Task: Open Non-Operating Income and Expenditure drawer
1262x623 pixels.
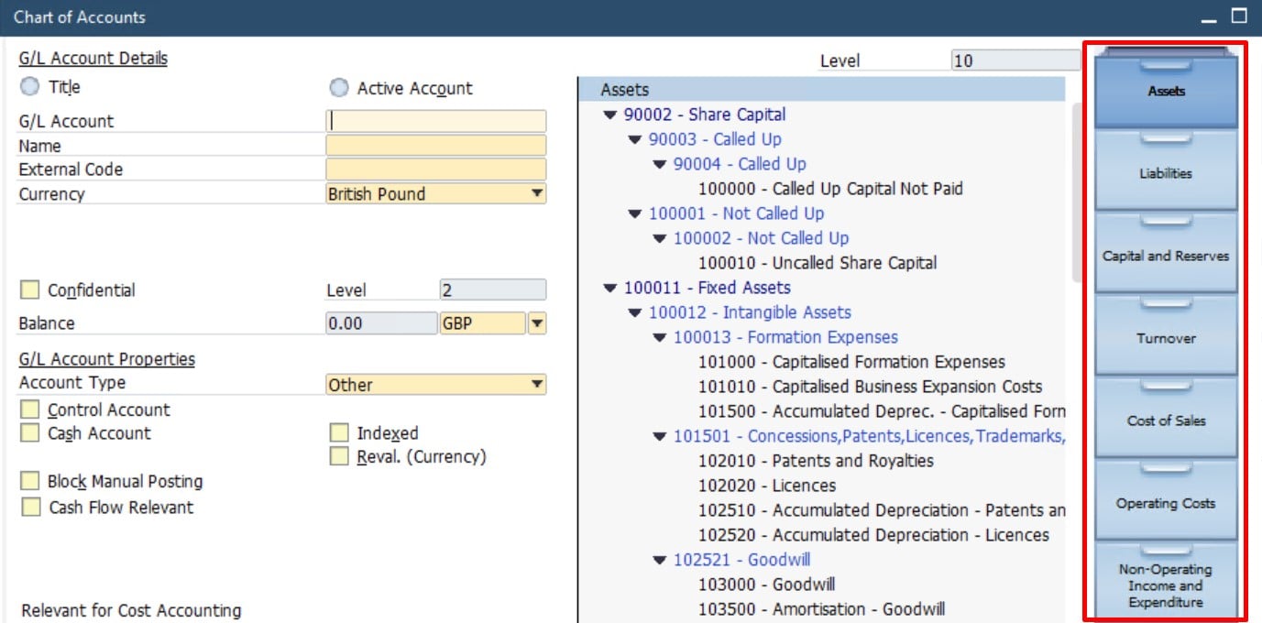Action: (x=1165, y=585)
